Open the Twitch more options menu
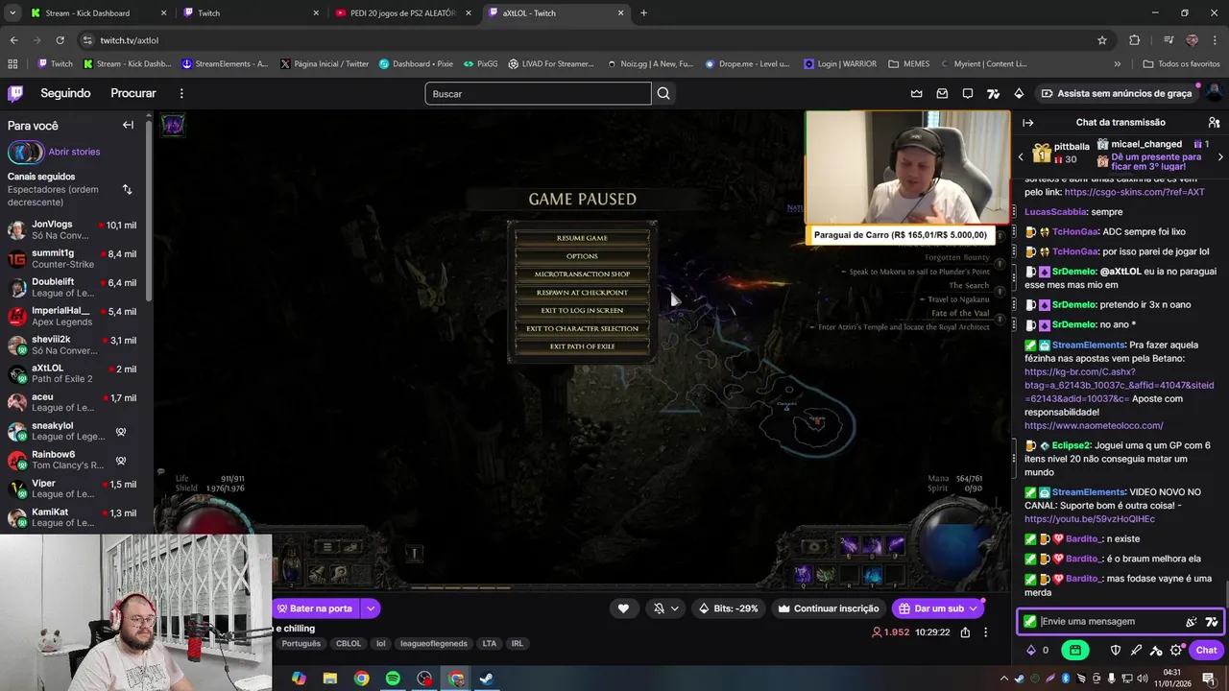The height and width of the screenshot is (691, 1229). click(x=181, y=93)
